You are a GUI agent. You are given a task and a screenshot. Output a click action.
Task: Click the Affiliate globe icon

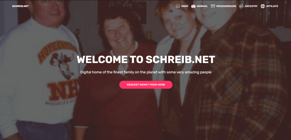(x=263, y=6)
